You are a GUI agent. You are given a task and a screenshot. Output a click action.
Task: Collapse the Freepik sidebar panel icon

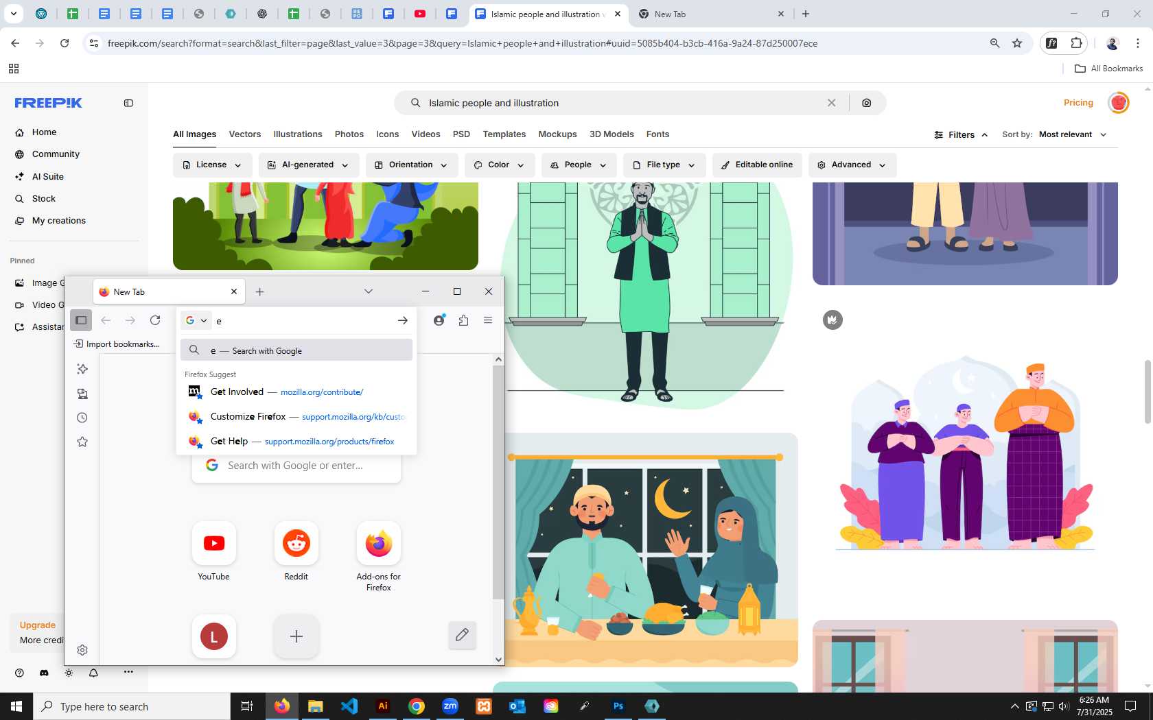(128, 103)
